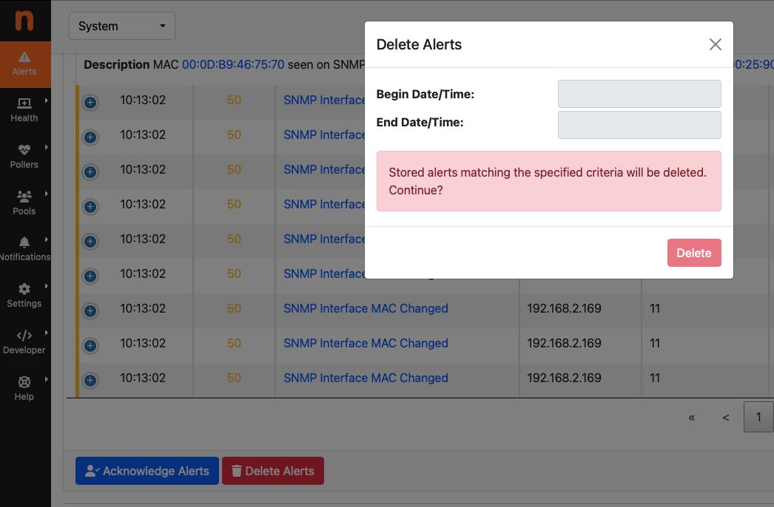This screenshot has width=774, height=507.
Task: Open the SNMP Interface MAC Changed alert link
Action: coord(366,308)
